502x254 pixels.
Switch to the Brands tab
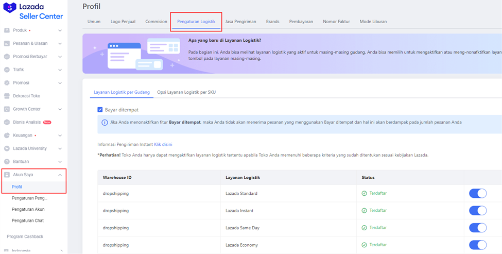(x=272, y=22)
